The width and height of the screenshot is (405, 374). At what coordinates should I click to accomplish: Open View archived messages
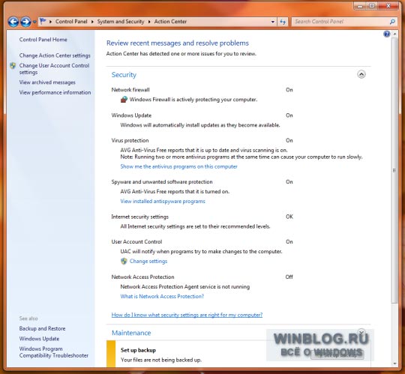click(x=47, y=82)
